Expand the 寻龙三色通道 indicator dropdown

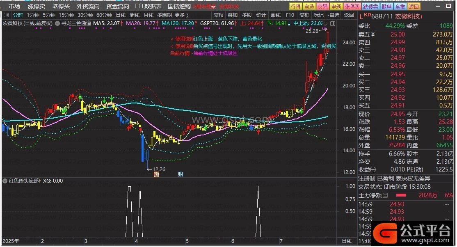click(57, 23)
